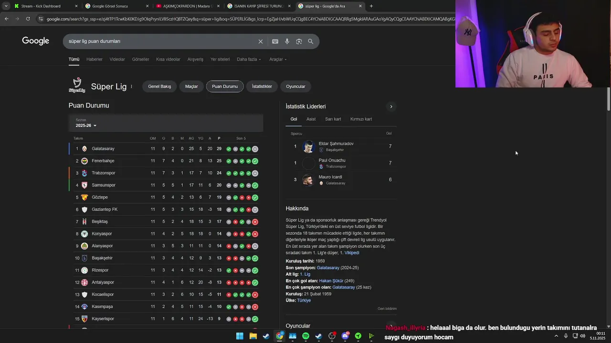
Task: Click the Kayserispor table row
Action: [x=166, y=319]
